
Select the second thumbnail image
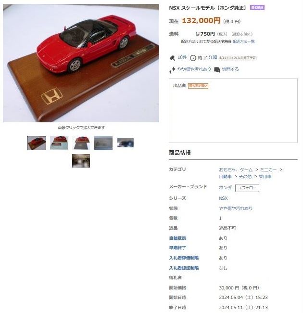(59, 143)
